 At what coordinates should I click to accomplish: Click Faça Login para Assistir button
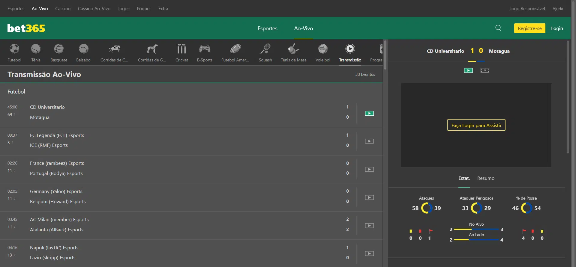(476, 125)
